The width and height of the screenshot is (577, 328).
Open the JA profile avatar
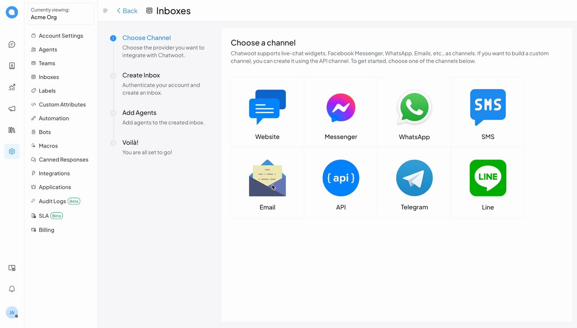point(12,312)
